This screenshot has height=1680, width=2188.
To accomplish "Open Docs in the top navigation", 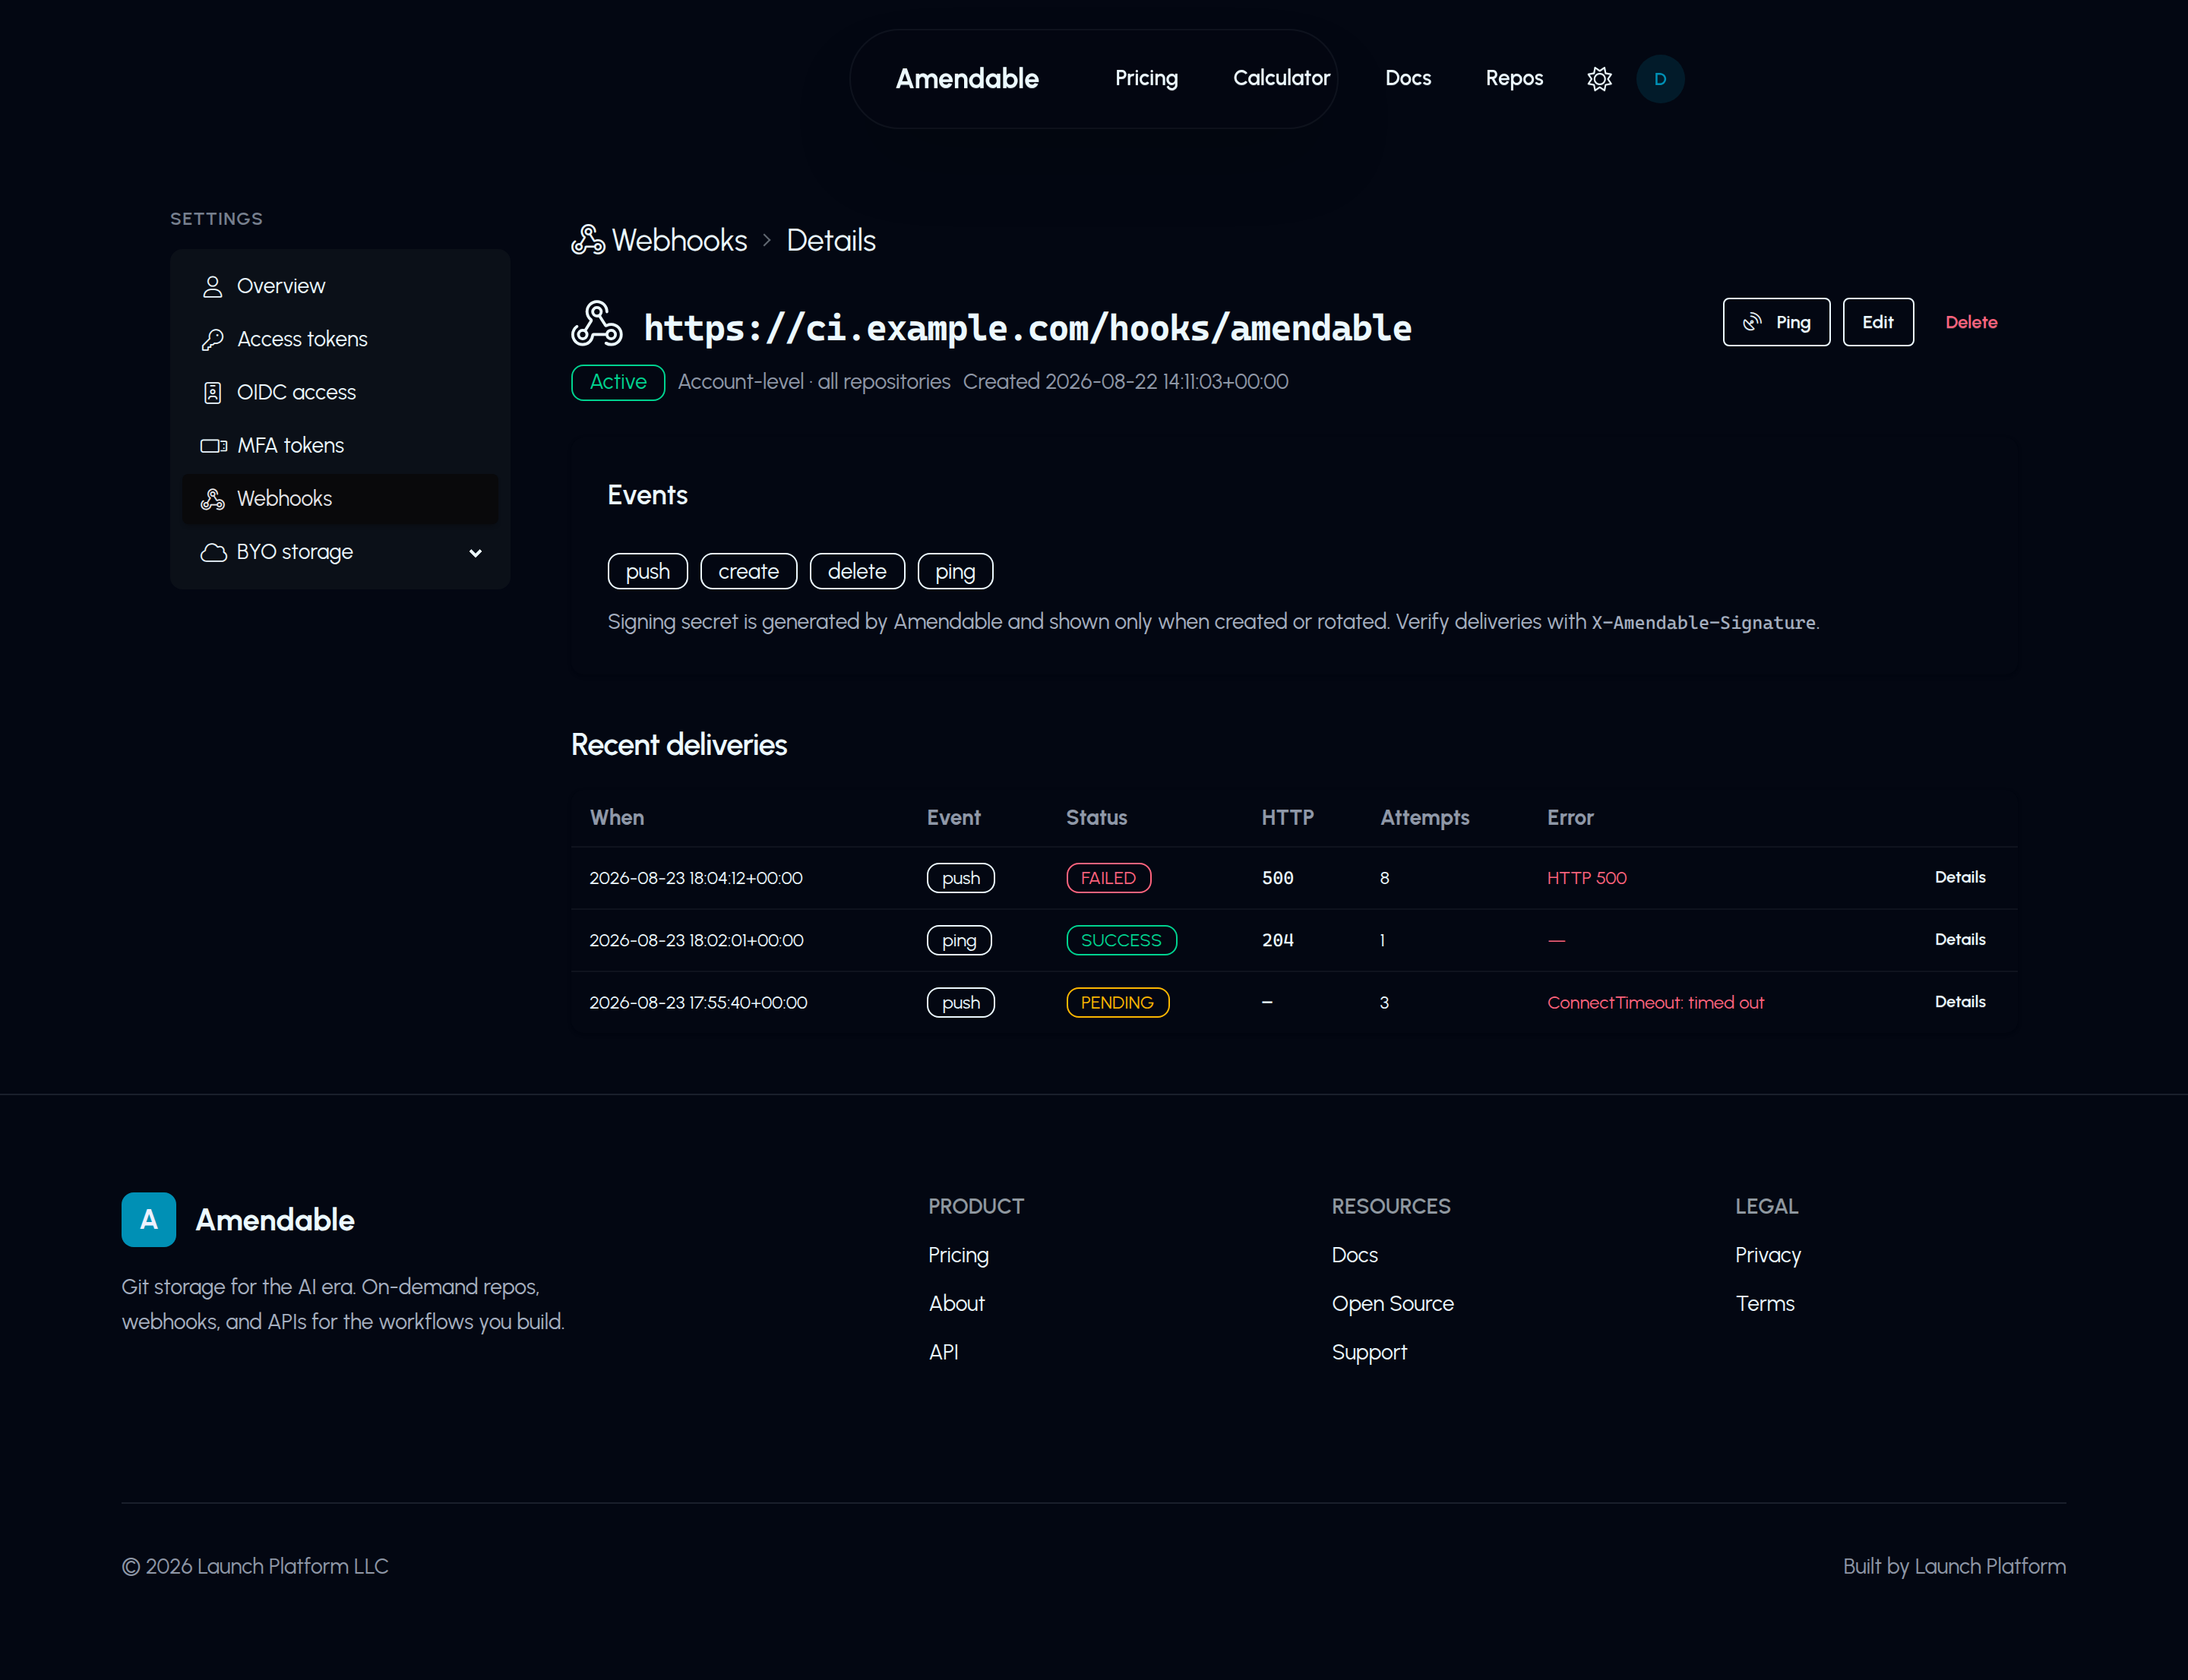I will point(1408,78).
